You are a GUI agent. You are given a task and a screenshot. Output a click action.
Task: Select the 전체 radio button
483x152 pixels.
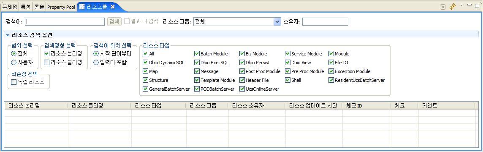14,54
